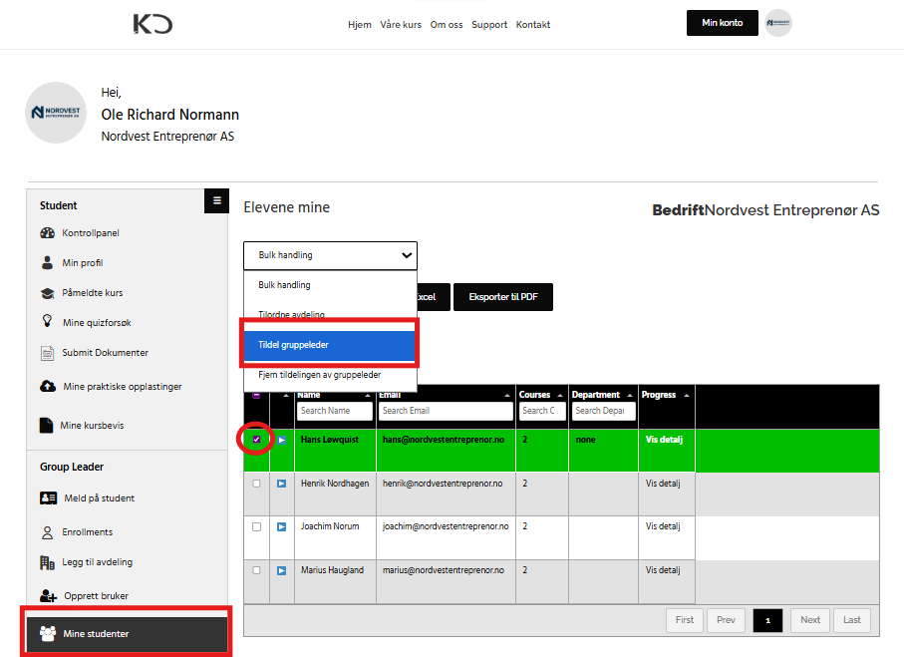Select page 1 in pagination
The image size is (904, 657).
767,620
